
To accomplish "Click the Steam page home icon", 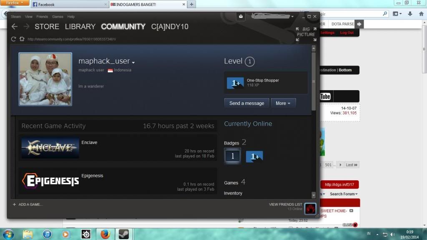I will click(x=22, y=39).
